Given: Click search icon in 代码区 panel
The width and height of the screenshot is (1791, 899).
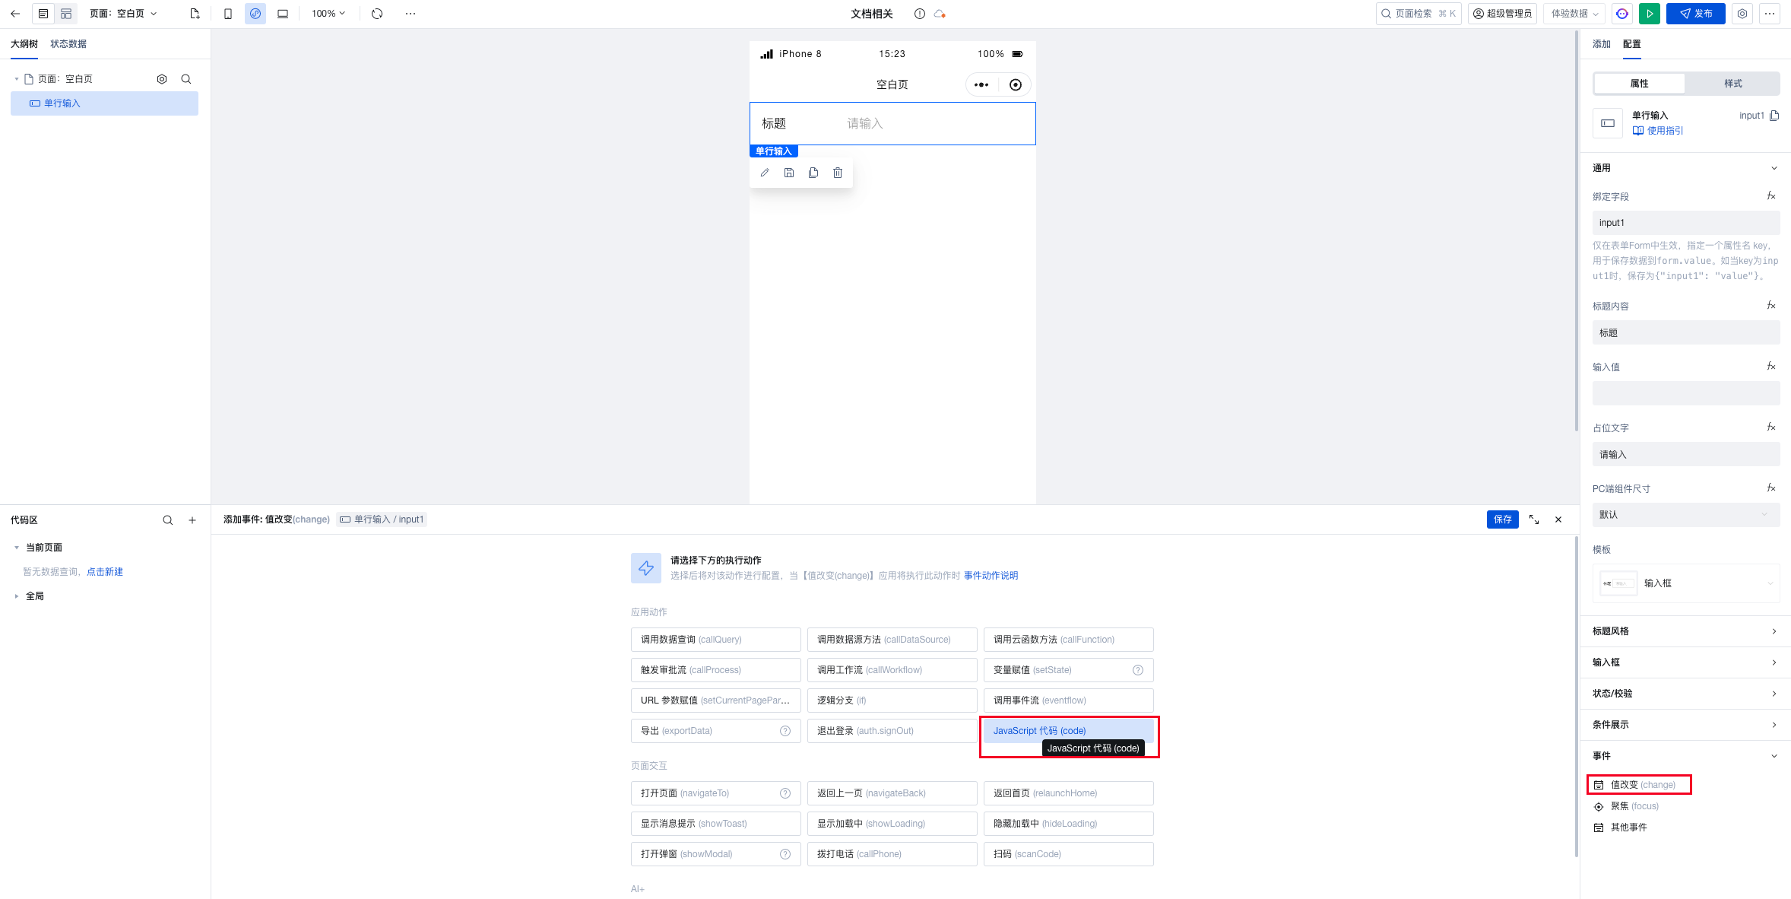Looking at the screenshot, I should pos(167,520).
